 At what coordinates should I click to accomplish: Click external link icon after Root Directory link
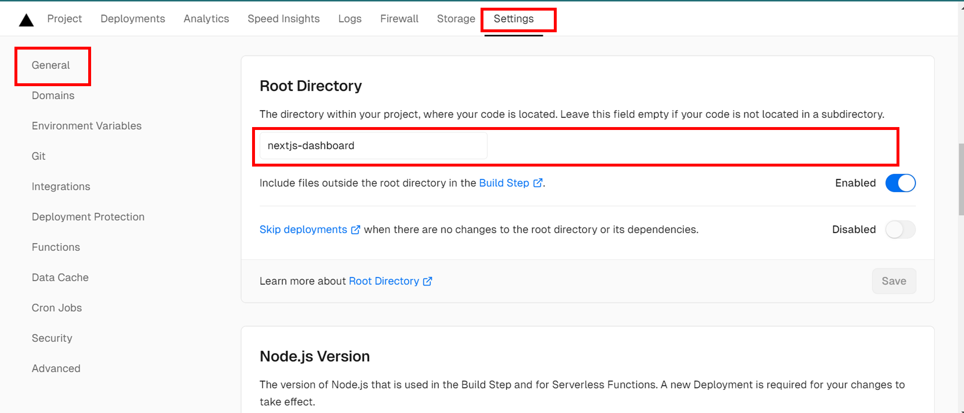(x=428, y=281)
